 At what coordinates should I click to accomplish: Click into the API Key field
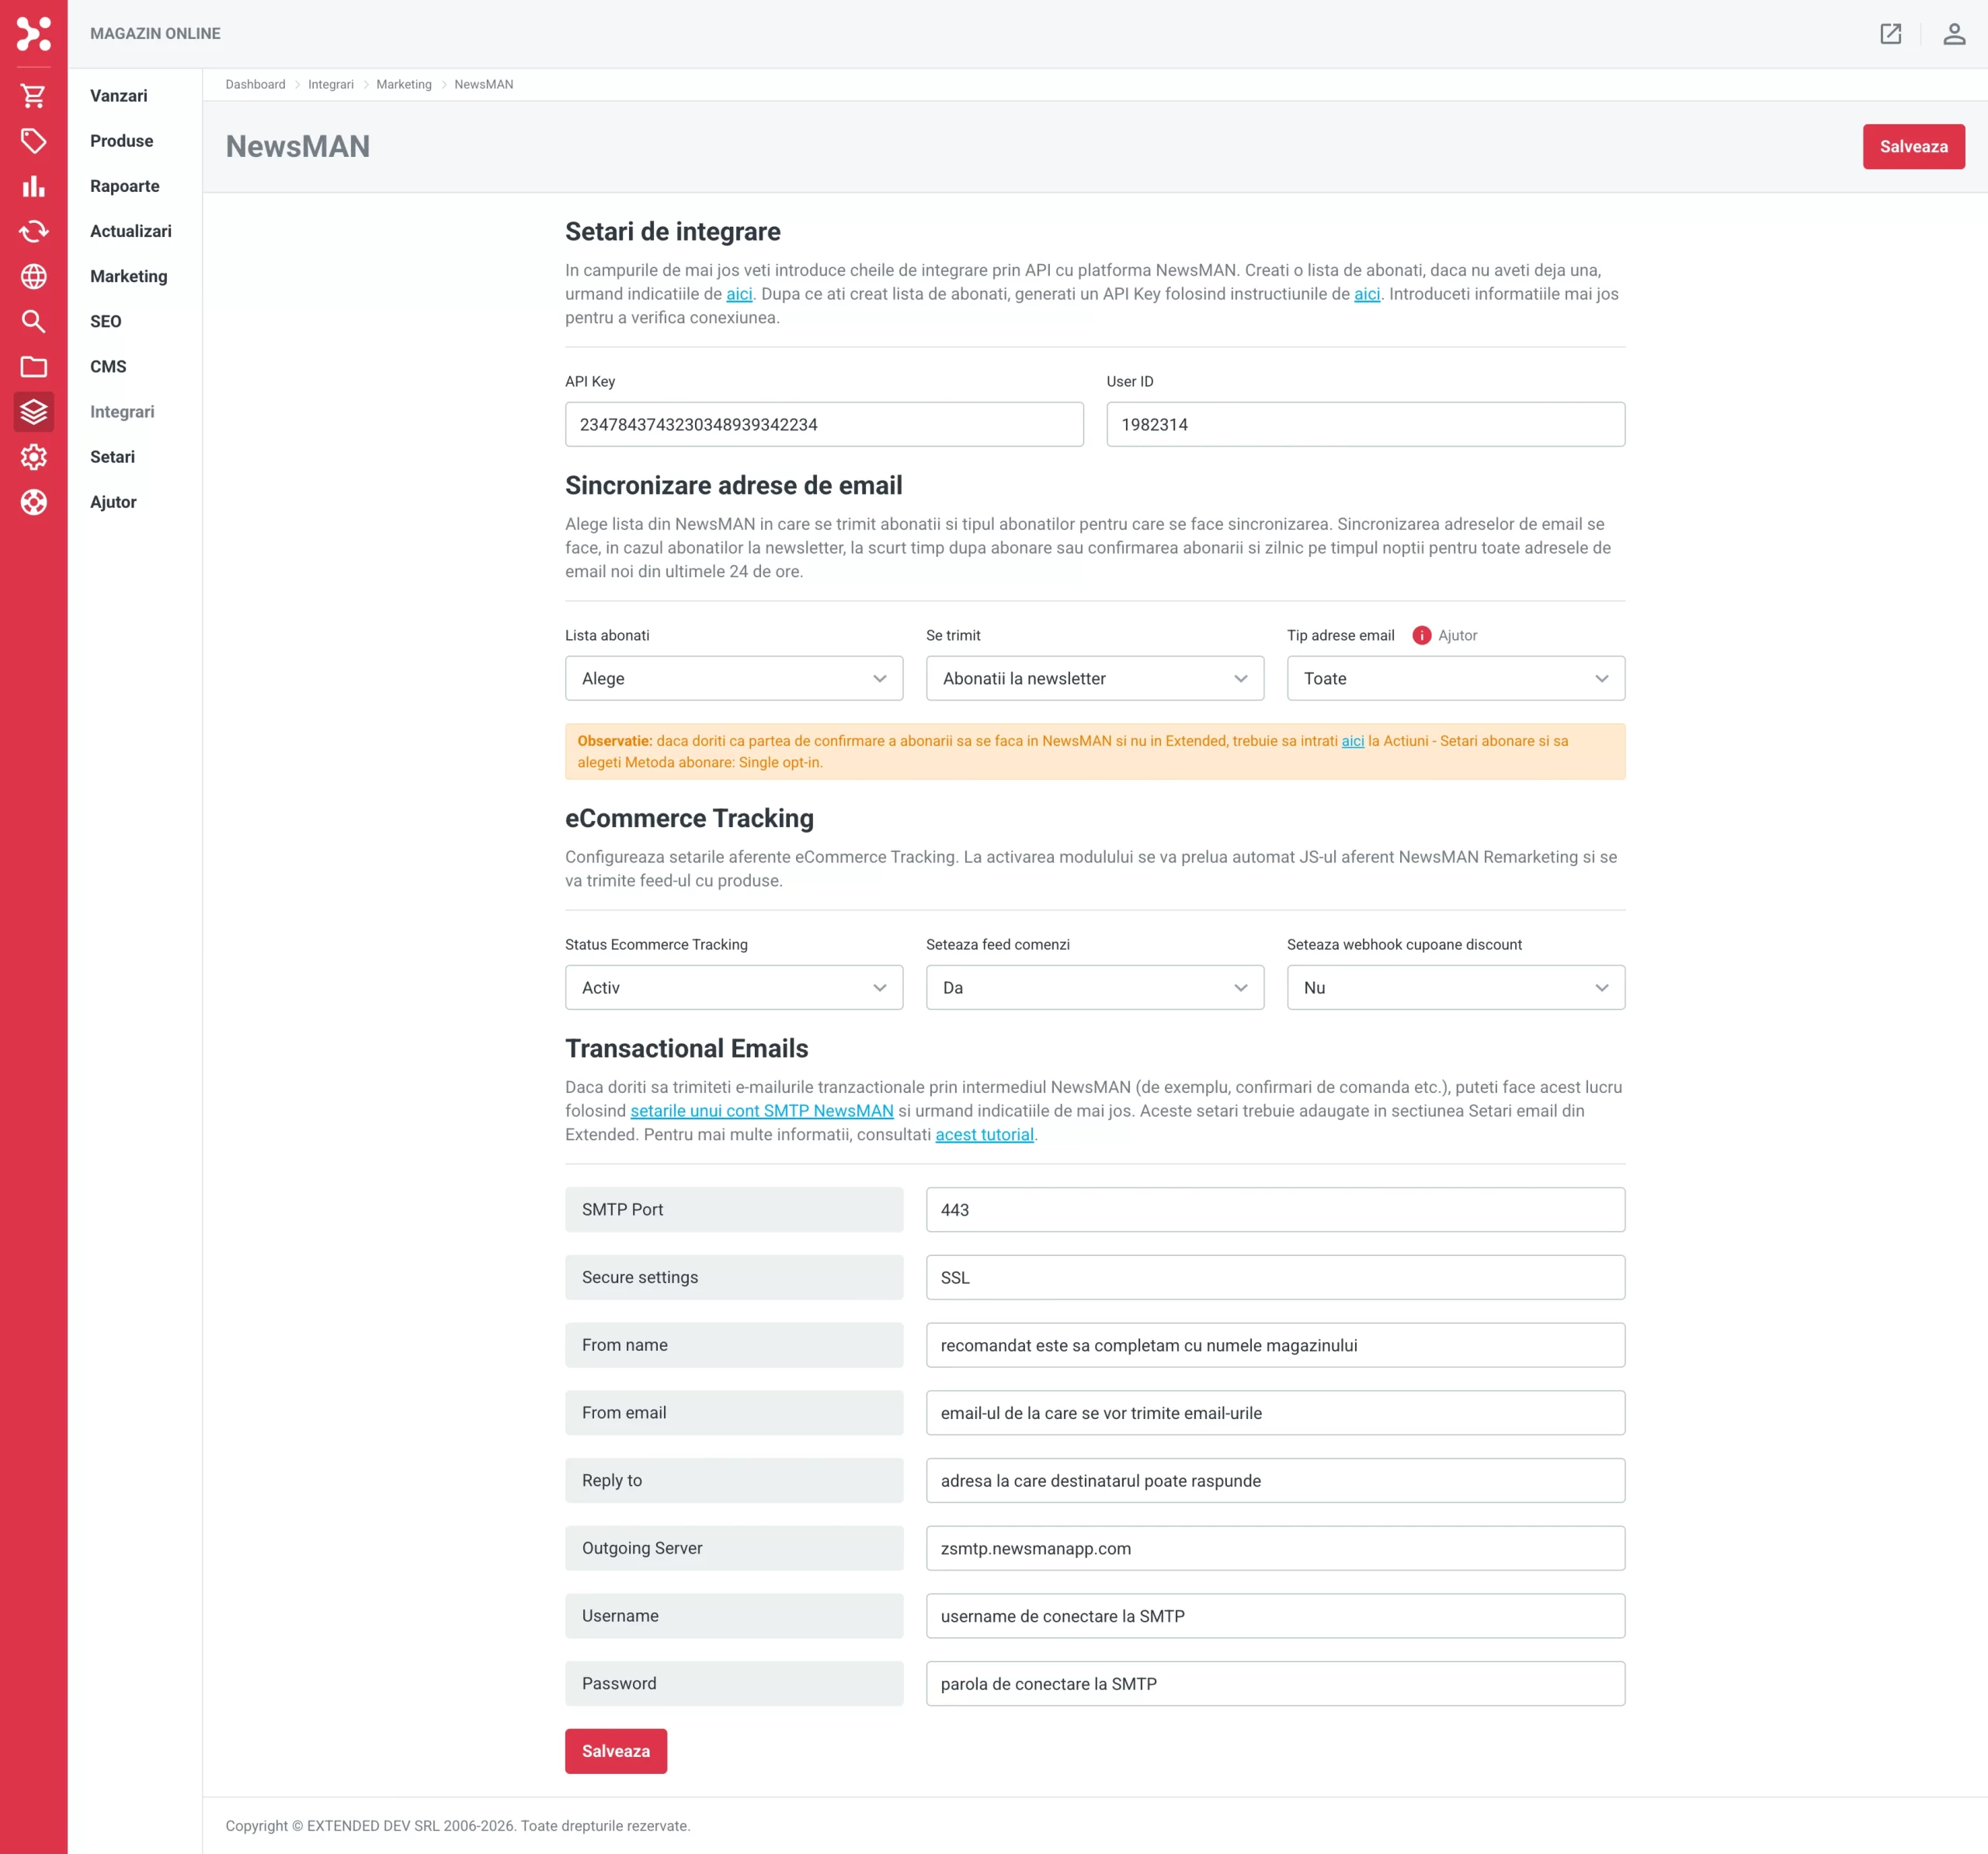click(x=823, y=424)
